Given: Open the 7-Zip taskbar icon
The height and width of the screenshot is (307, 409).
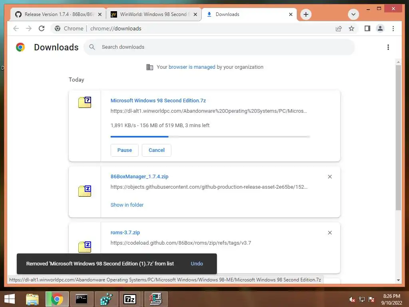Looking at the screenshot, I should 130,299.
